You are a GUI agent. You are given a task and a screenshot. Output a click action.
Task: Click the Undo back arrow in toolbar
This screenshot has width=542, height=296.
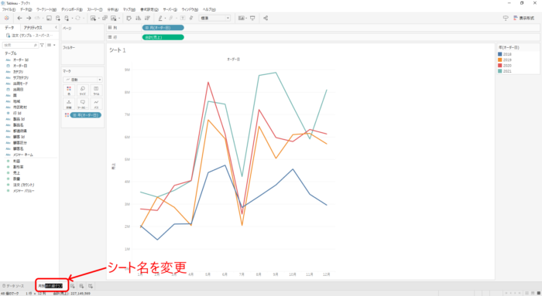[x=19, y=18]
